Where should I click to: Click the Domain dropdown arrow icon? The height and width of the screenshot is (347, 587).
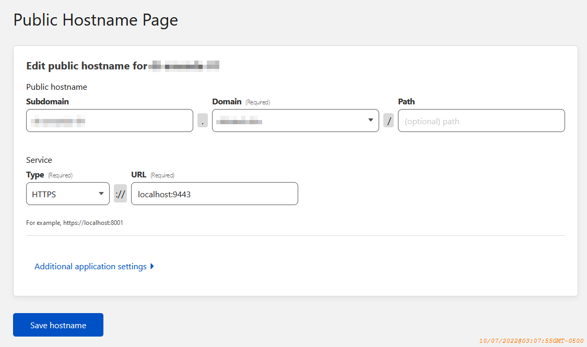pyautogui.click(x=370, y=120)
